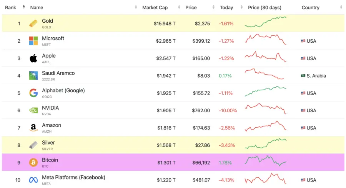Screen dimensions: 346x188
Task: Click the Microsoft logo icon
Action: 33,41
